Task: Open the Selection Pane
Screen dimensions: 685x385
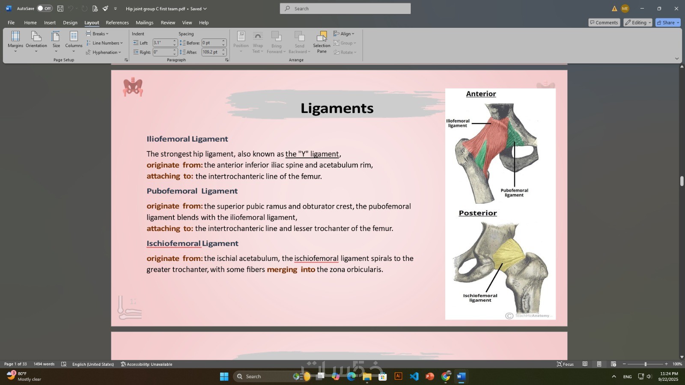Action: tap(322, 42)
